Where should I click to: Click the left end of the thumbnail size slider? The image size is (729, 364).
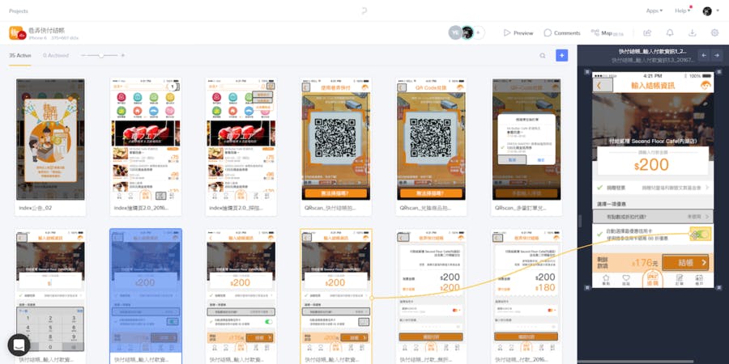(x=83, y=55)
